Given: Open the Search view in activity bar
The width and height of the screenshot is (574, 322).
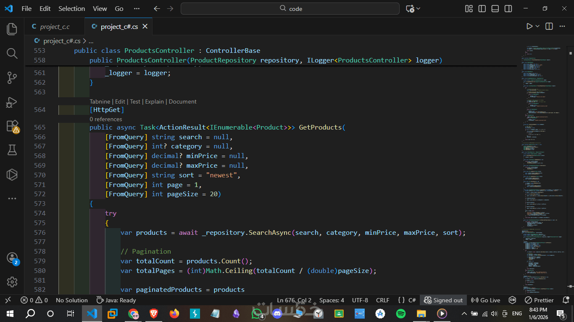Looking at the screenshot, I should [x=12, y=53].
